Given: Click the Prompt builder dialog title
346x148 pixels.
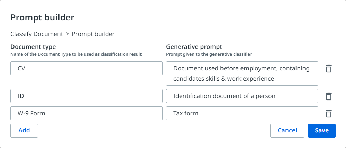Looking at the screenshot, I should coord(42,17).
